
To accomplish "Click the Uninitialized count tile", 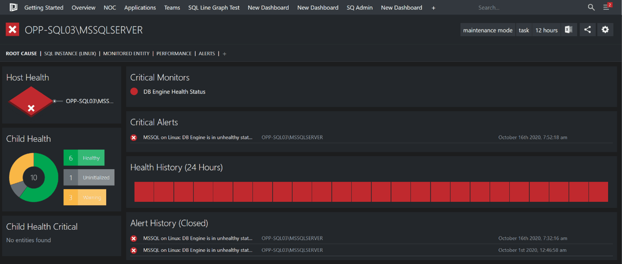I will [89, 177].
